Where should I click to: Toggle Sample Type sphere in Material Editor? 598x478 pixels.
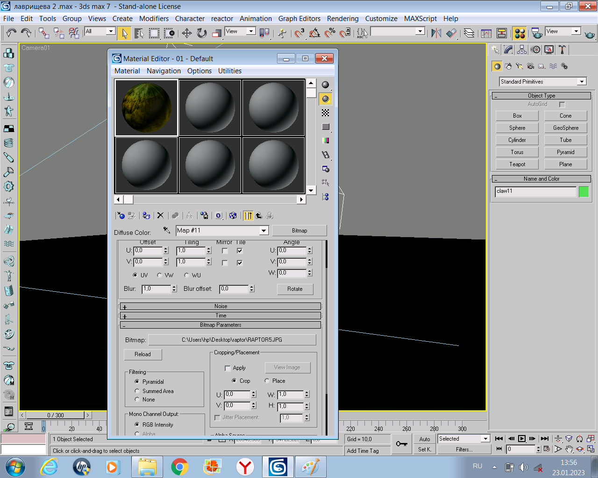tap(326, 85)
